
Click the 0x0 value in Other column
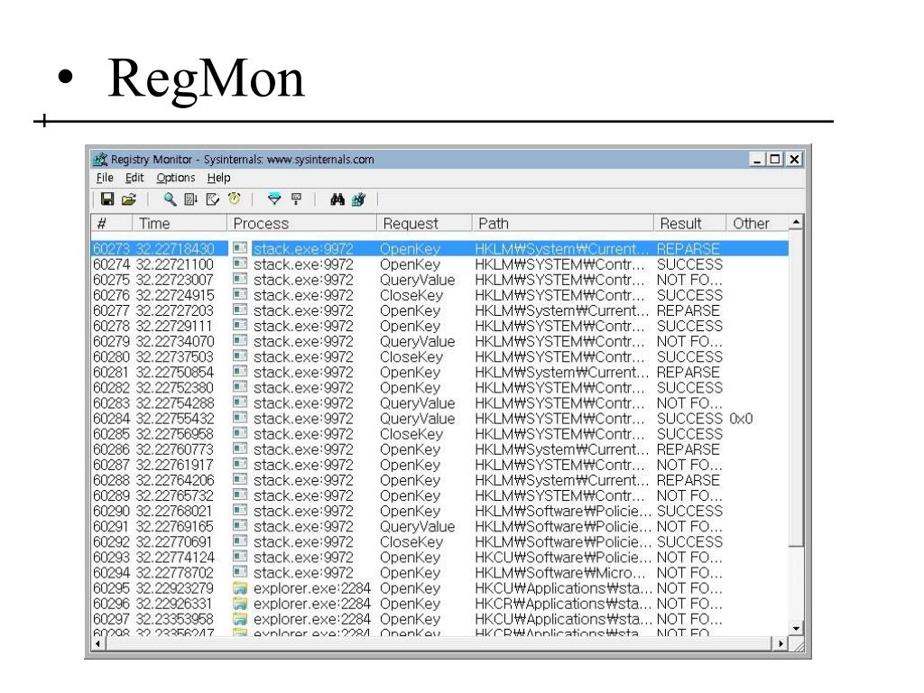[742, 418]
